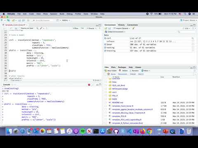Click the testing data frame name
198x148 pixels.
pyautogui.click(x=111, y=48)
